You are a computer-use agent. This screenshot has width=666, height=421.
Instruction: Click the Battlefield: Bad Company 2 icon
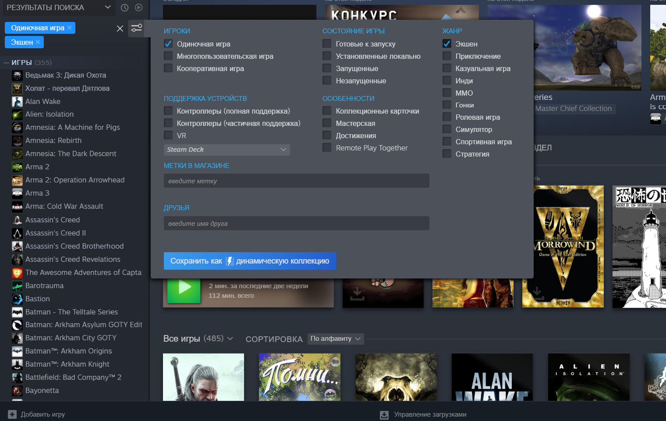click(17, 378)
